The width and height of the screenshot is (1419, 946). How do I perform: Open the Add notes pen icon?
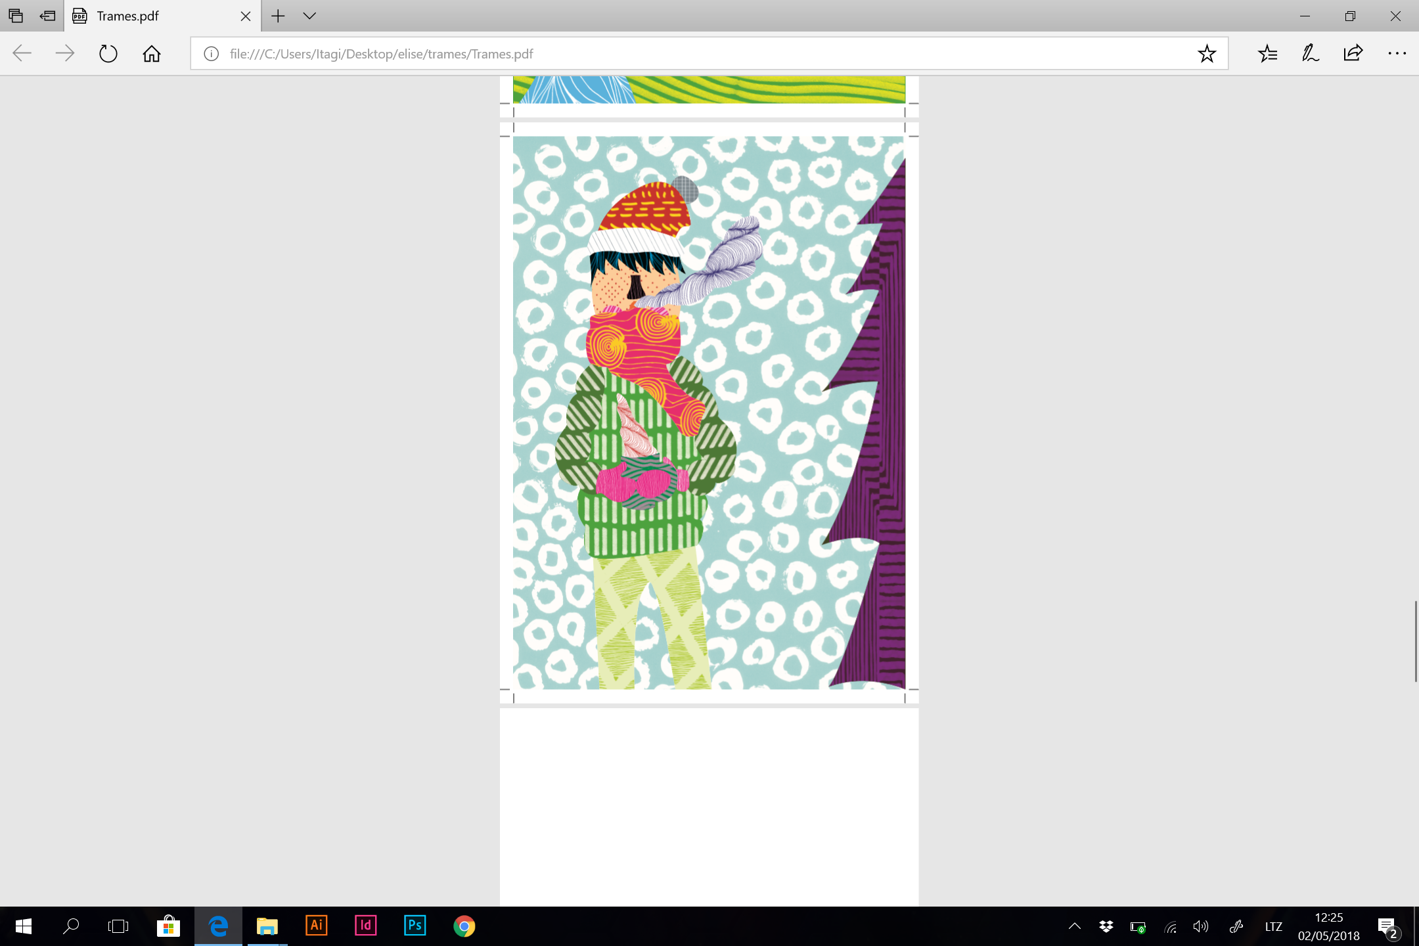[1310, 54]
